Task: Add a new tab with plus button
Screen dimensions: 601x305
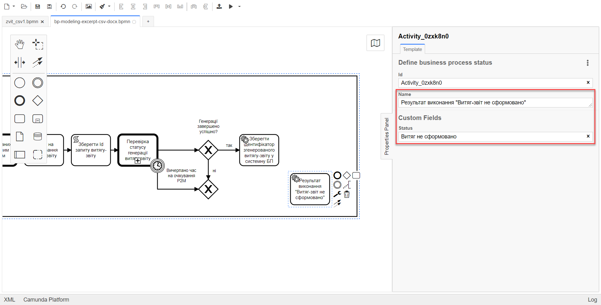Action: [148, 21]
